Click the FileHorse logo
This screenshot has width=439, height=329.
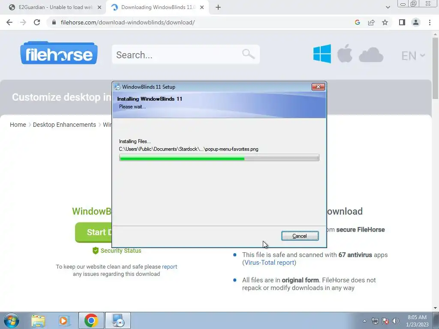tap(59, 53)
